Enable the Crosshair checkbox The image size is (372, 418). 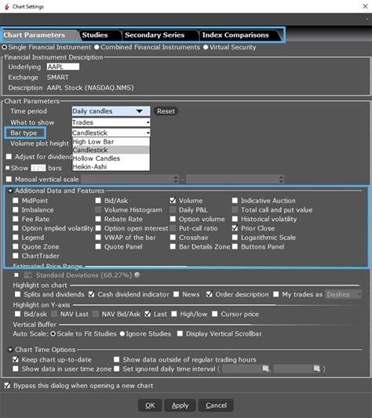[x=173, y=238]
